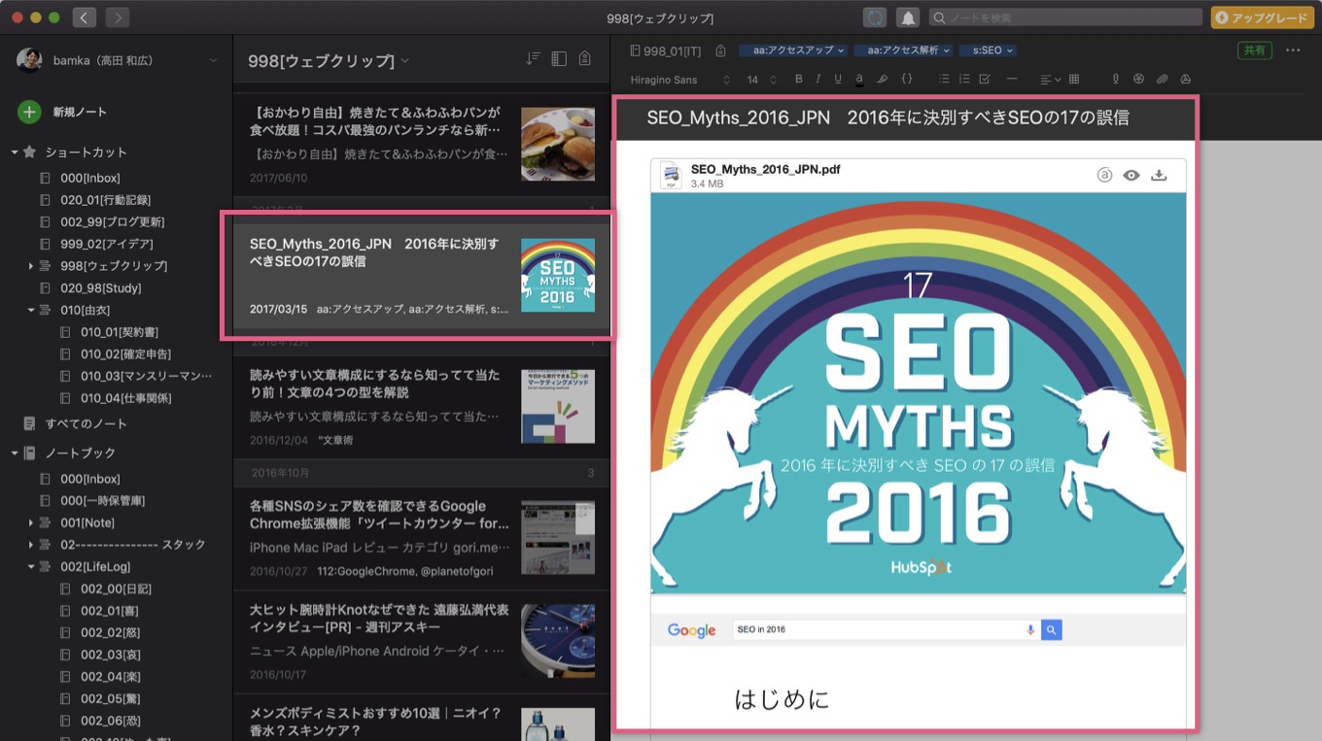
Task: Insert a table
Action: point(1074,79)
